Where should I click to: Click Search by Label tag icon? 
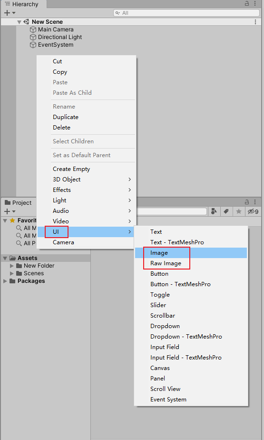click(x=226, y=211)
